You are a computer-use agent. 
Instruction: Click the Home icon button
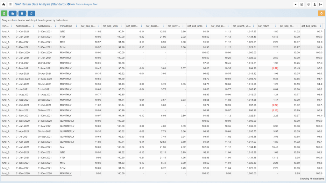(4, 4)
